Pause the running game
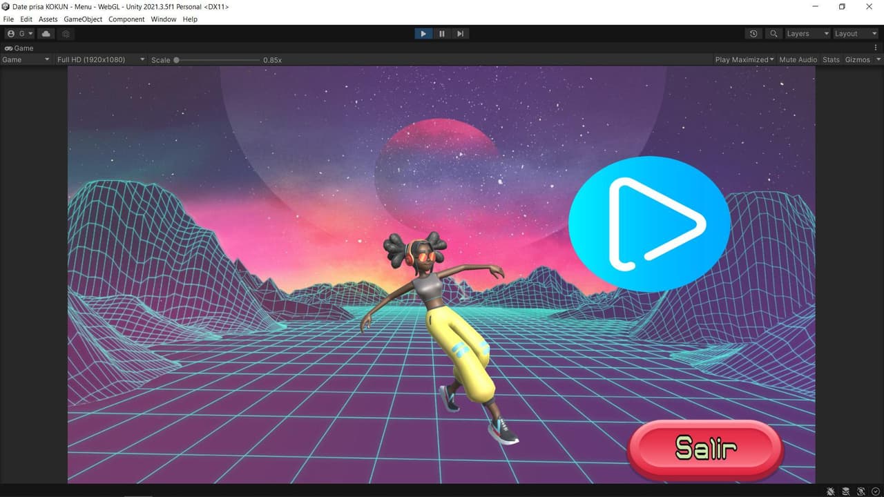 click(x=442, y=33)
